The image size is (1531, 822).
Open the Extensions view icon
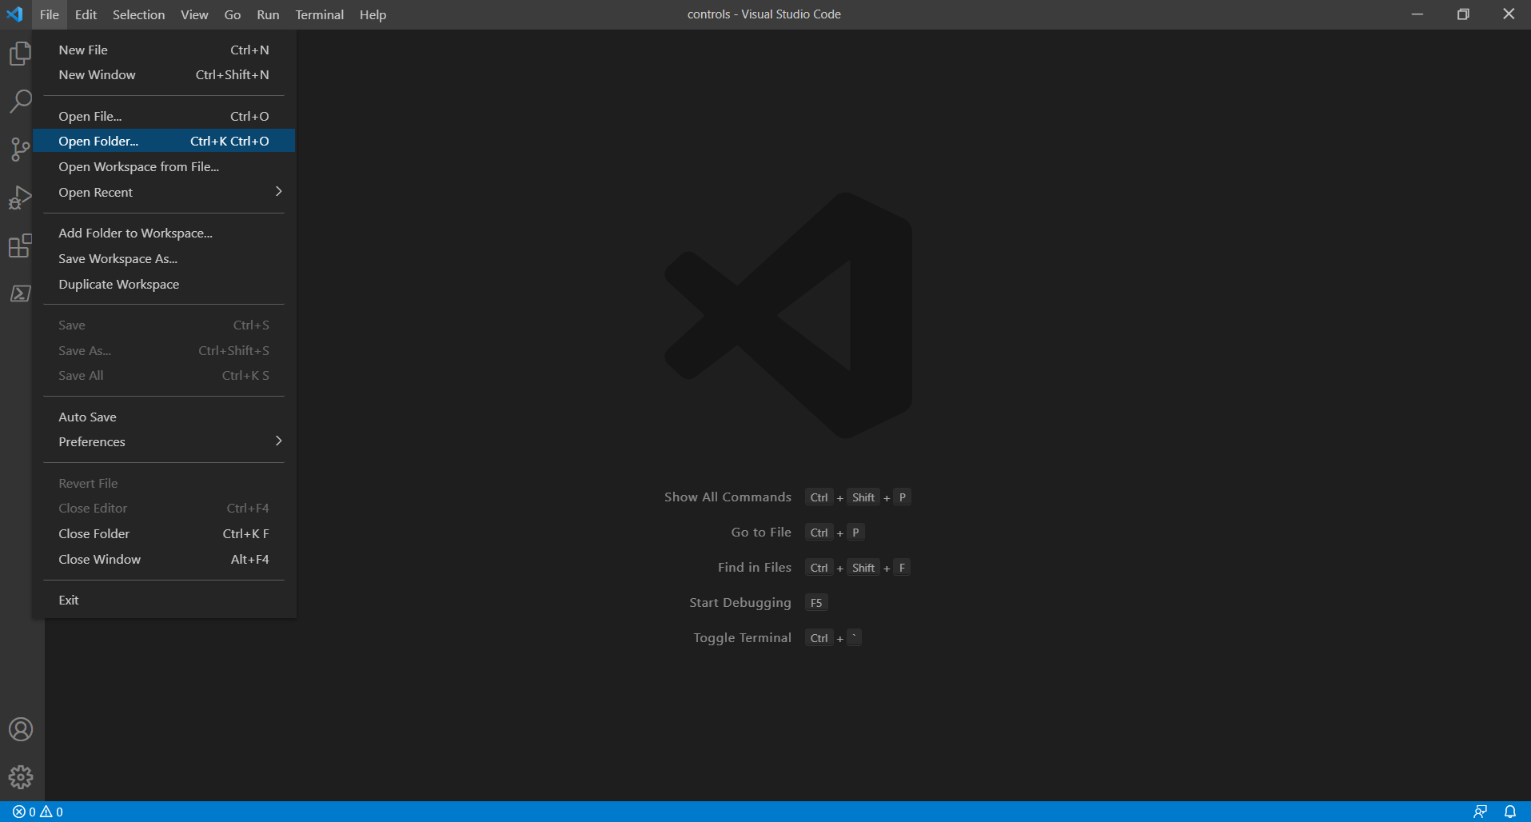point(20,245)
